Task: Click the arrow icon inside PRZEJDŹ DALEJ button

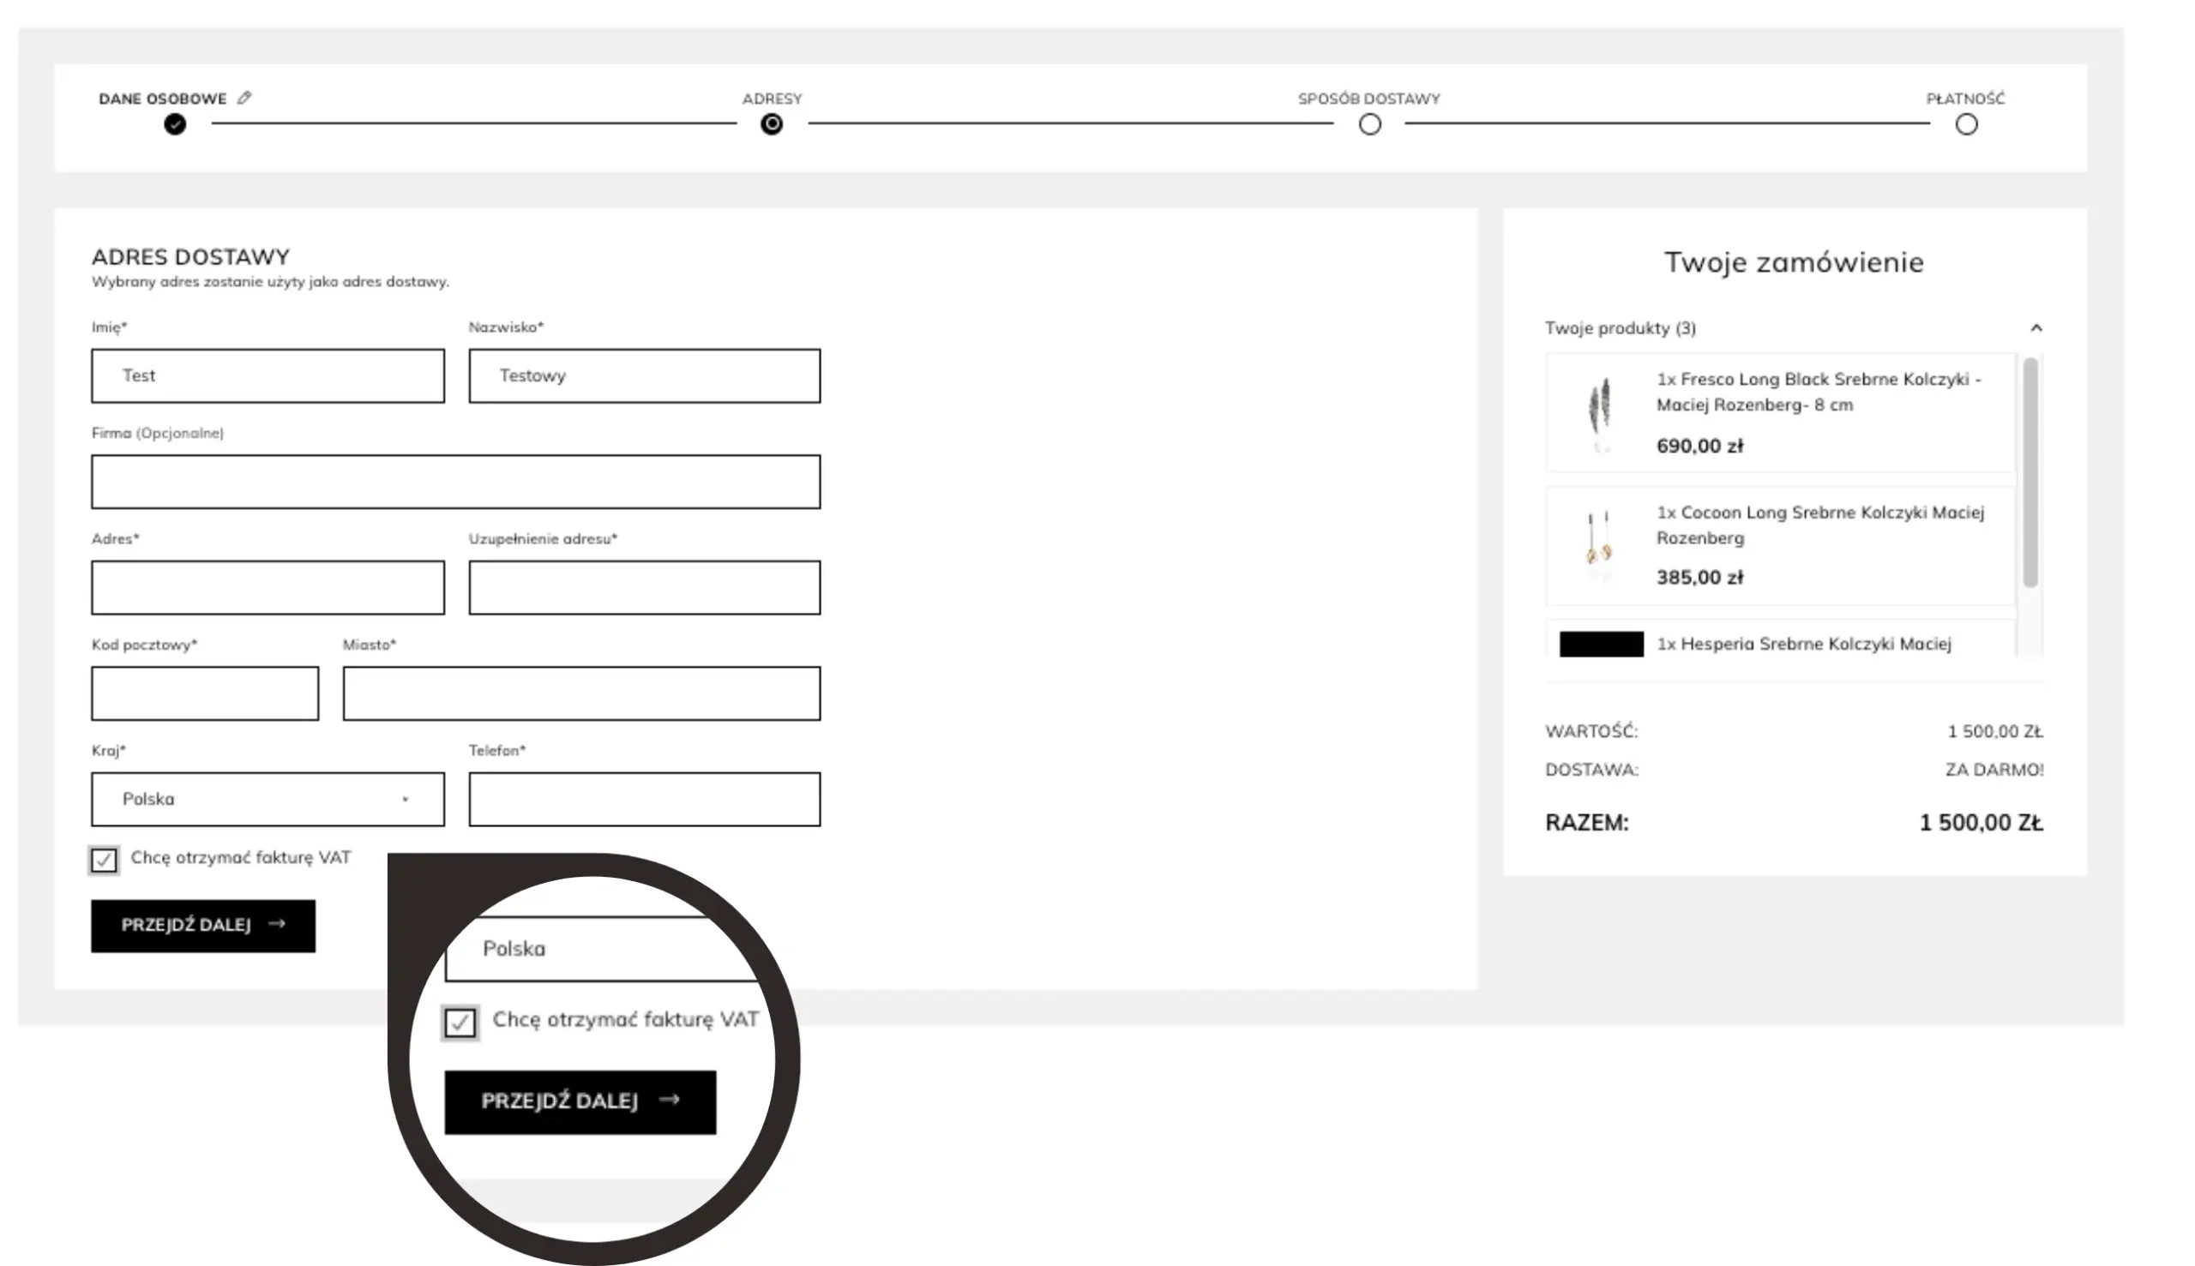Action: point(279,924)
